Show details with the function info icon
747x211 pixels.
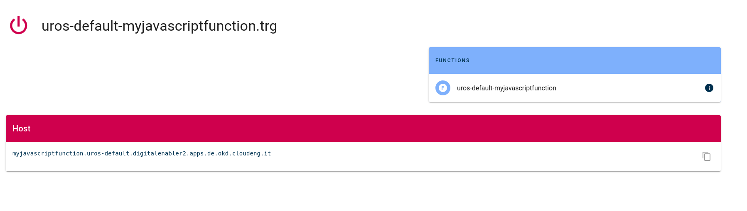[x=709, y=88]
